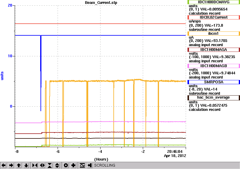The image size is (240, 169).
Task: Click the Beam_Current.stp graph title
Action: click(101, 3)
